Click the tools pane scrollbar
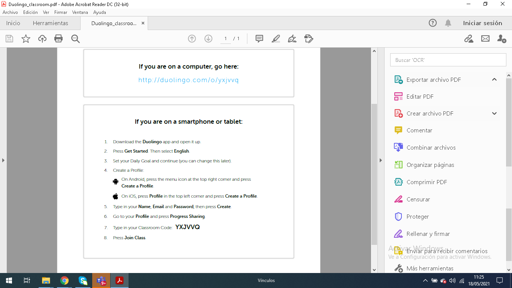 [509, 122]
